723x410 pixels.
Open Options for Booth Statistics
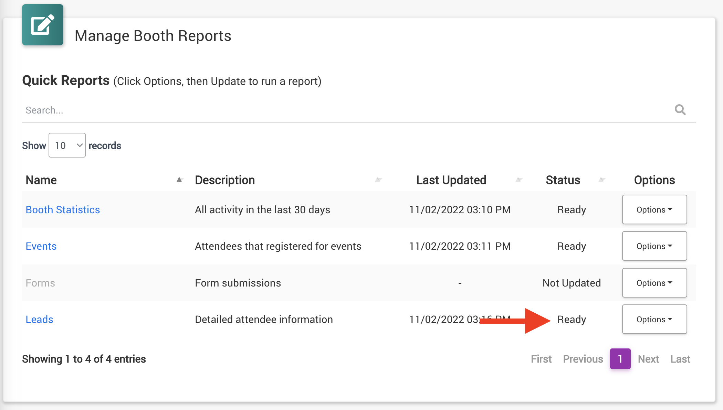tap(654, 209)
